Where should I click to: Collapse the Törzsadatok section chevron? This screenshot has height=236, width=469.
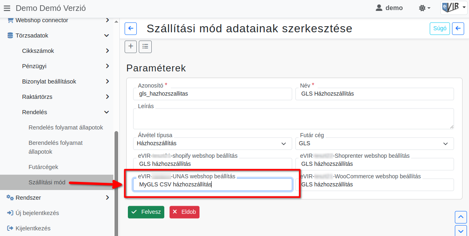point(106,36)
